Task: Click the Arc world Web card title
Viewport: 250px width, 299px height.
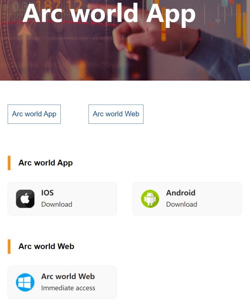Action: point(68,276)
